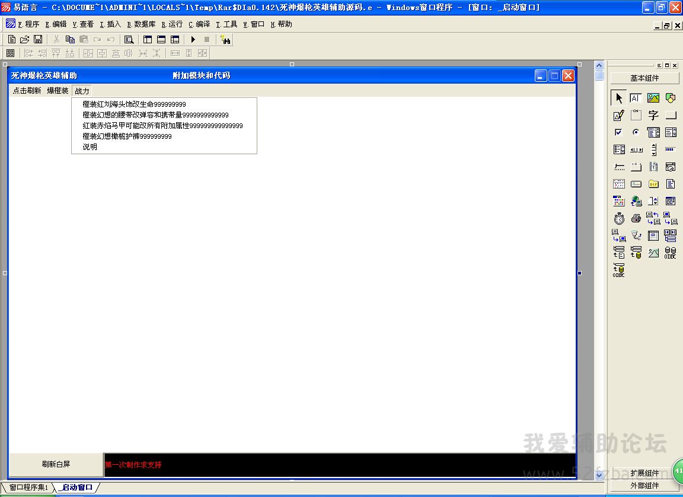Select the shape box component
The width and height of the screenshot is (683, 497).
(671, 98)
